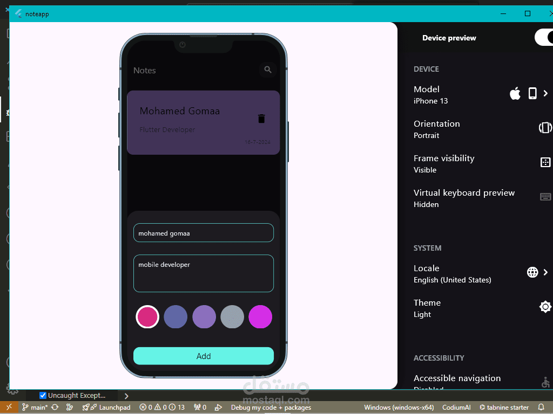Click the Virtual keyboard preview icon
This screenshot has height=414, width=553.
tap(545, 196)
